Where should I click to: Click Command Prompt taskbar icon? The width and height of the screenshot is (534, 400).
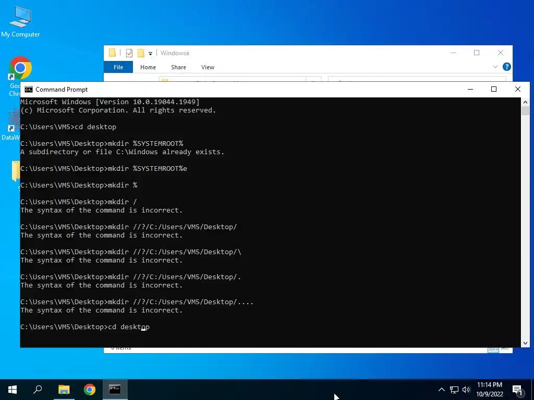point(115,390)
